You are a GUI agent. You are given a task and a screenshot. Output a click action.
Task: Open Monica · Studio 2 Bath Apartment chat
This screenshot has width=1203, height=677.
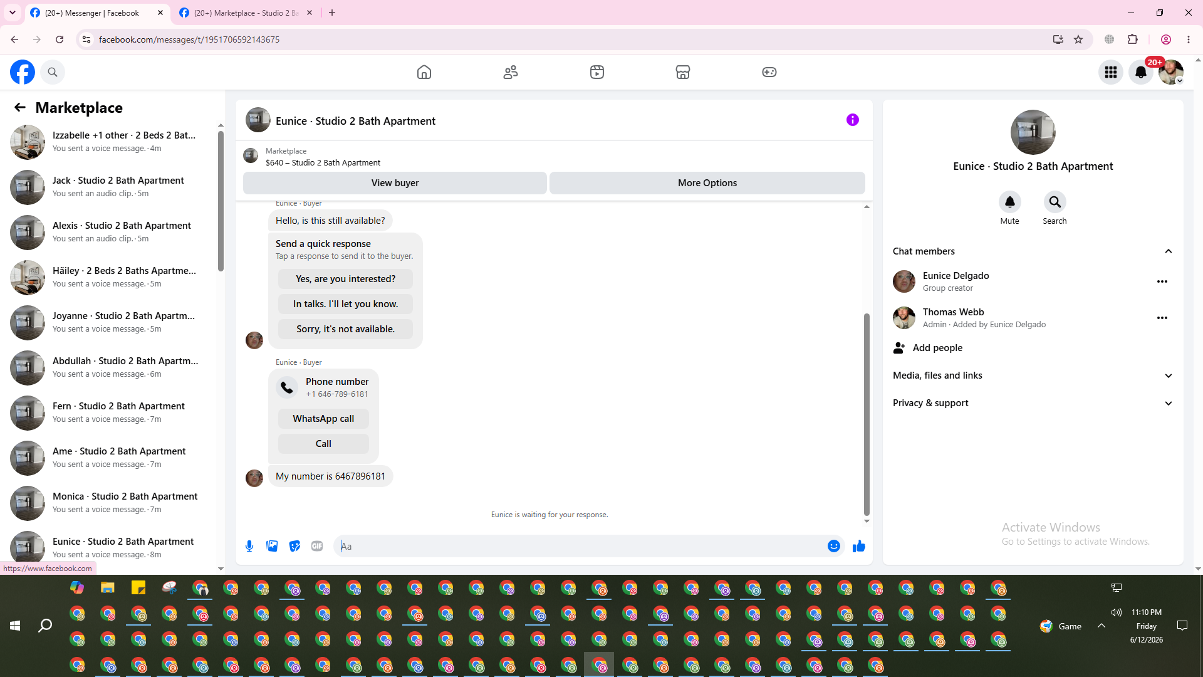coord(109,503)
